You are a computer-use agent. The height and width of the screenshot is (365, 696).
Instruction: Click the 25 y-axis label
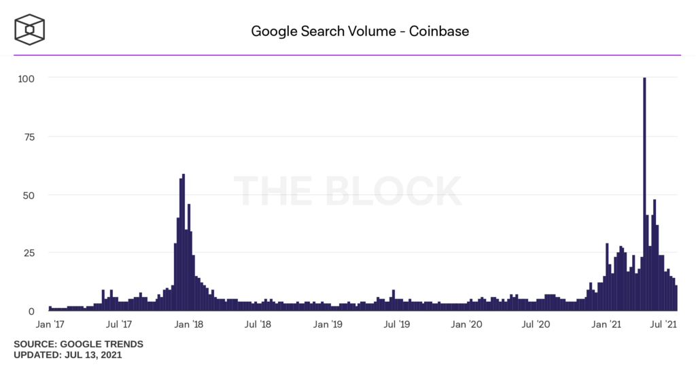(x=29, y=253)
